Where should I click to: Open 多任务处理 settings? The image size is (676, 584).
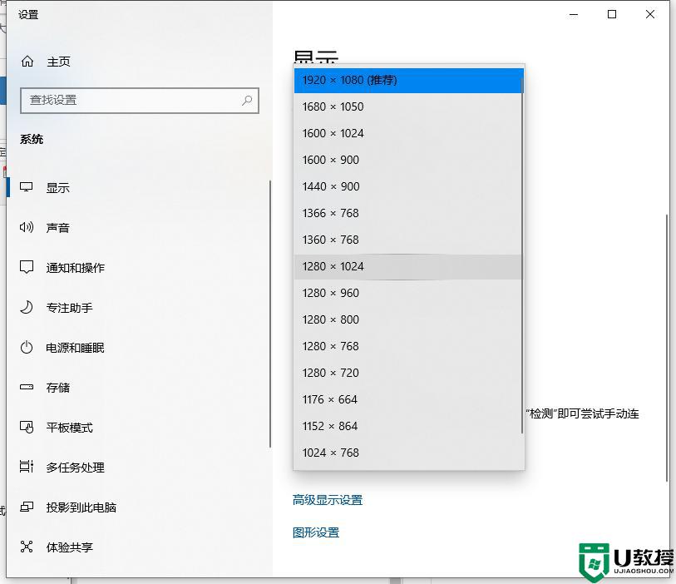[76, 468]
